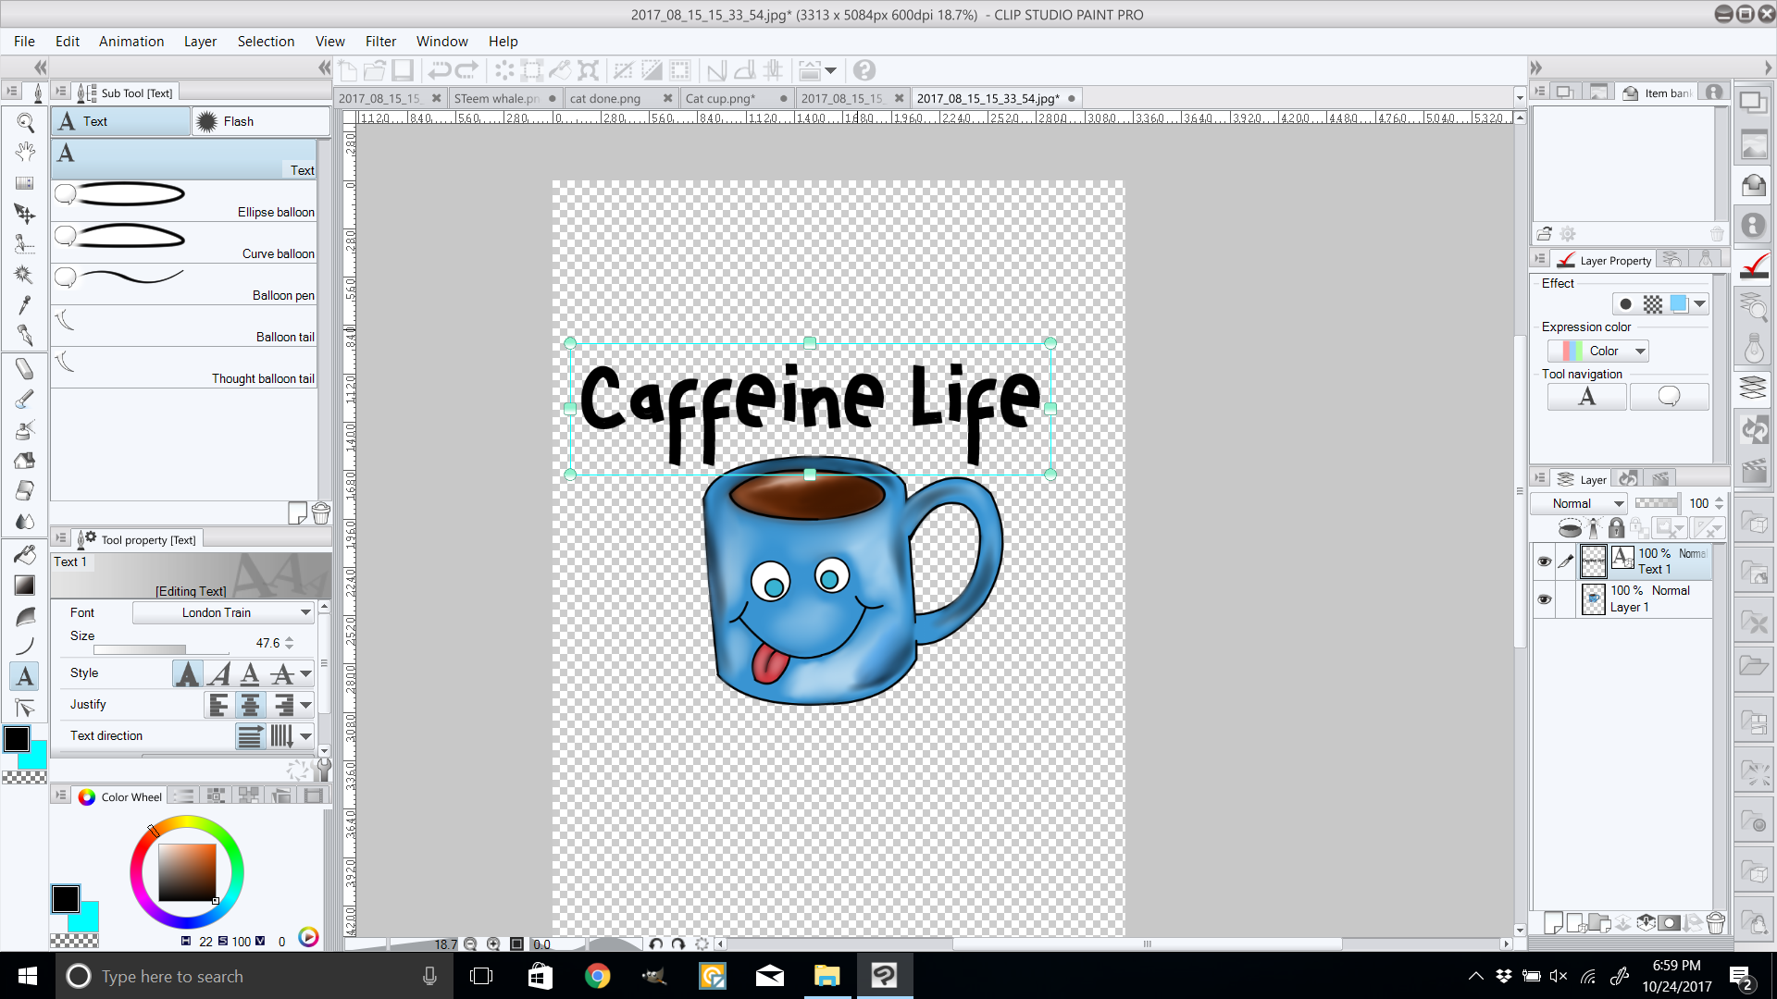Open the Normal blending mode dropdown
The width and height of the screenshot is (1777, 999).
pyautogui.click(x=1579, y=504)
